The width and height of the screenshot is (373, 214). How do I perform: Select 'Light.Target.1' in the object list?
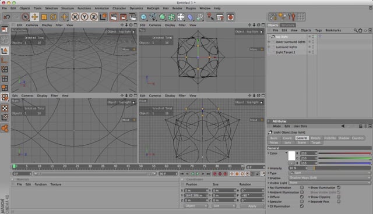point(285,52)
